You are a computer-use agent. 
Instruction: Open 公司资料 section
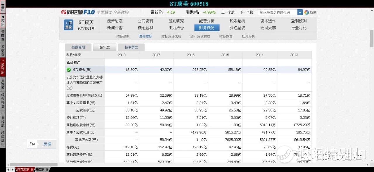coord(146,21)
